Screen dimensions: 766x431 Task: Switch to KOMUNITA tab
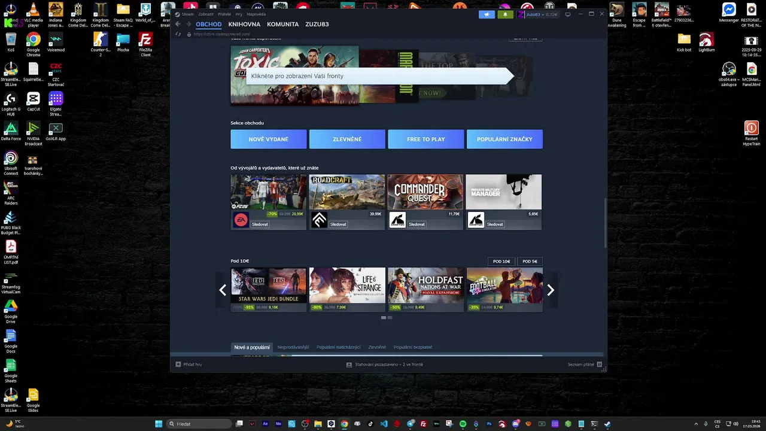tap(282, 25)
